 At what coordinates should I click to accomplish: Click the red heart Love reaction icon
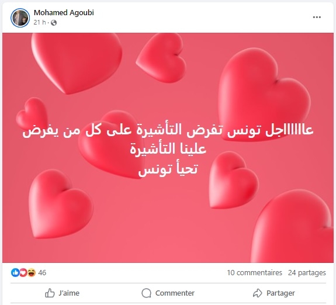pyautogui.click(x=23, y=273)
